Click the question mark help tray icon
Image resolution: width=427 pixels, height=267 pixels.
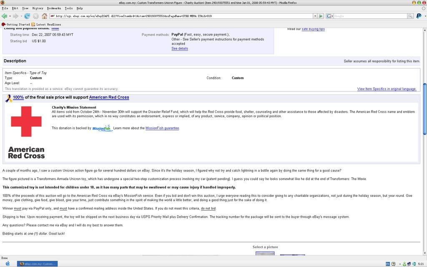click(x=393, y=264)
